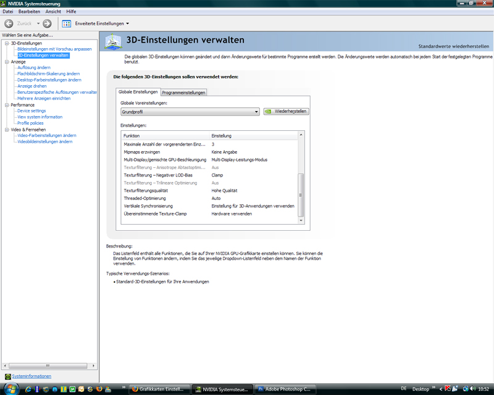The image size is (494, 395).
Task: Launch Firefox from the quick launch bar
Action: [x=99, y=389]
